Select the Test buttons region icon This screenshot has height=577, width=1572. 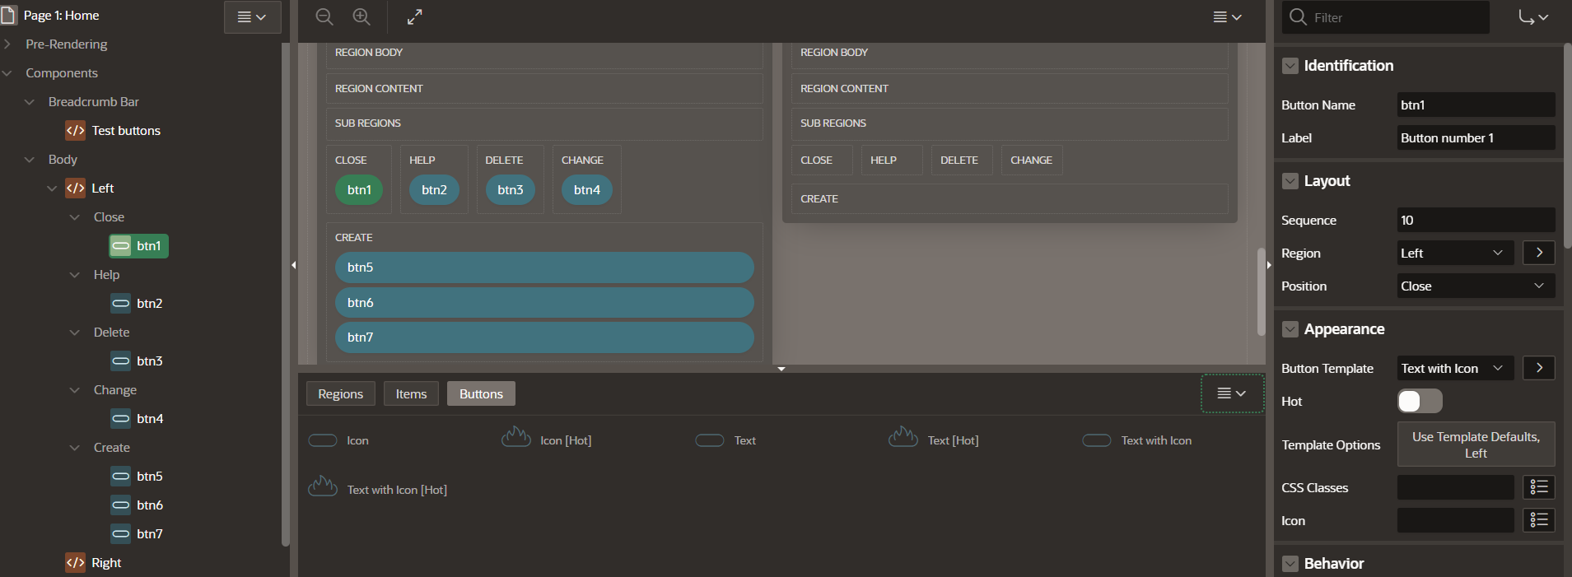(x=75, y=130)
